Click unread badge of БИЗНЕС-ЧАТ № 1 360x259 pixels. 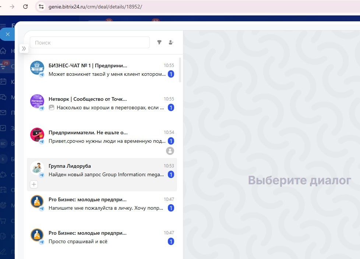(171, 74)
